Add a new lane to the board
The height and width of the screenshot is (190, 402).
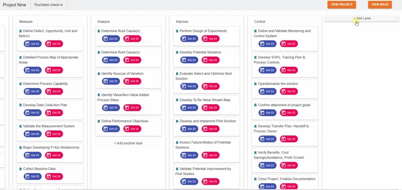[362, 19]
